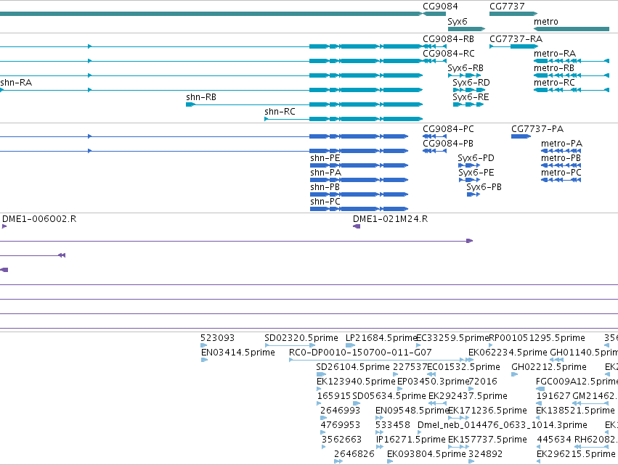Click EST EN03414.5prime
The width and height of the screenshot is (618, 465).
tap(204, 360)
